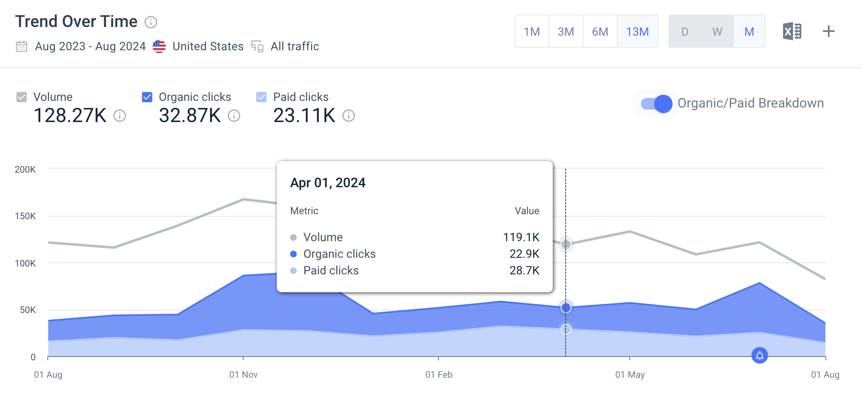Switch to daily (D) granularity
The height and width of the screenshot is (396, 862).
point(685,32)
